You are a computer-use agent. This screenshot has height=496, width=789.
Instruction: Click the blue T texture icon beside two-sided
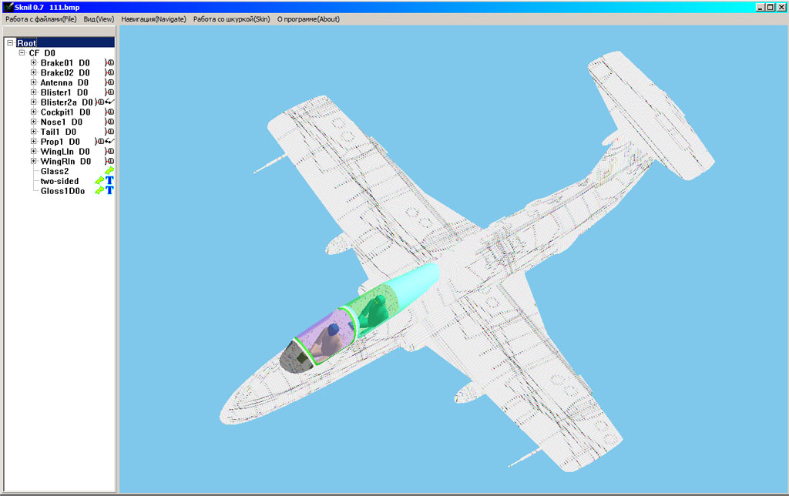(109, 180)
